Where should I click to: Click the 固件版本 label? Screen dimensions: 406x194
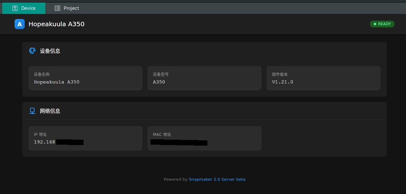point(280,74)
